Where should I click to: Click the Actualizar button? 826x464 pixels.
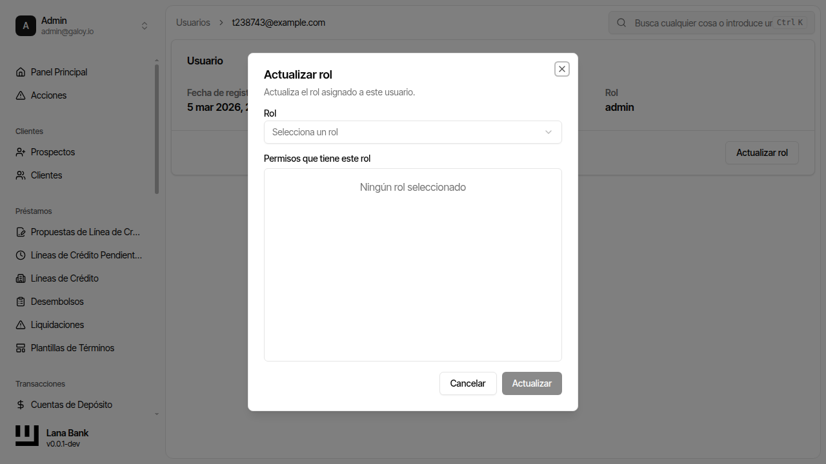point(531,383)
